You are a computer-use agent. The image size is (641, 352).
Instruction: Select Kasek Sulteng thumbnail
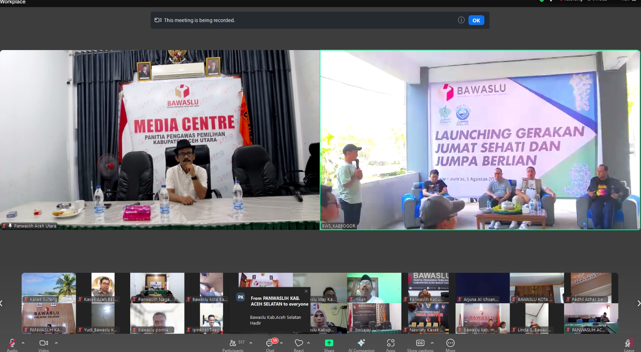tap(48, 288)
